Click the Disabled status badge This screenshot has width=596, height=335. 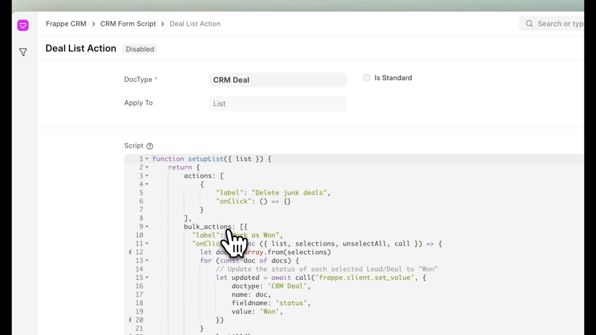[x=140, y=49]
